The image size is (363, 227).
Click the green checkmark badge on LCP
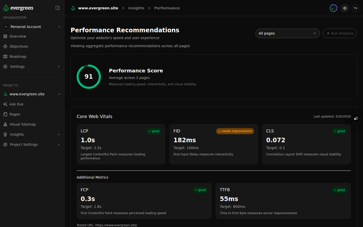[x=154, y=131]
